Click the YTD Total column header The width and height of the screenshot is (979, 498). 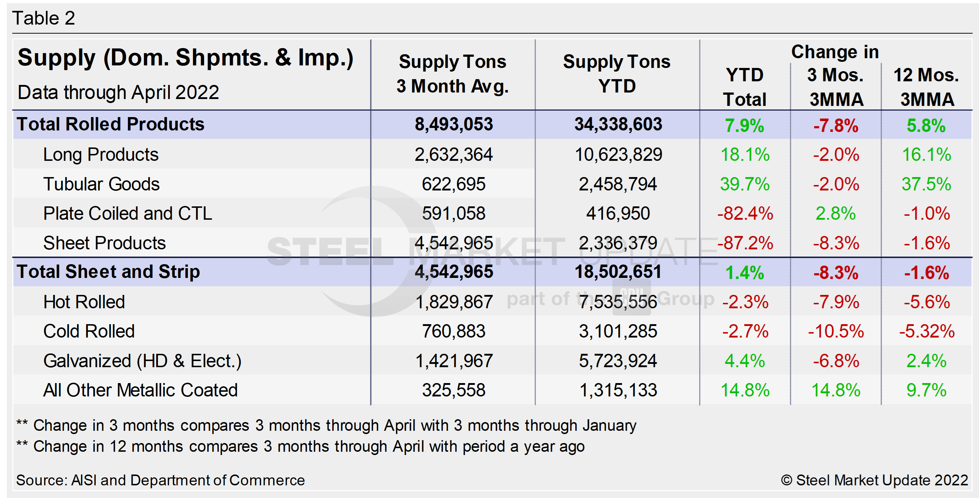(745, 87)
